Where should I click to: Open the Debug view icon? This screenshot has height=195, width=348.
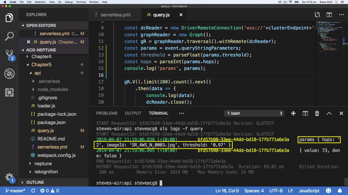(x=10, y=73)
